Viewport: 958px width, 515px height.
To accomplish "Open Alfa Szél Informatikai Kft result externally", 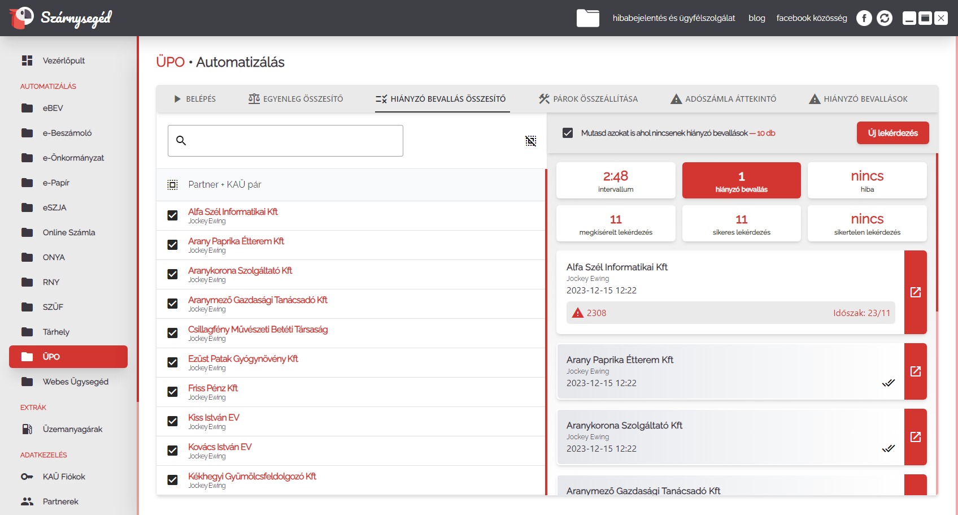I will pos(915,292).
